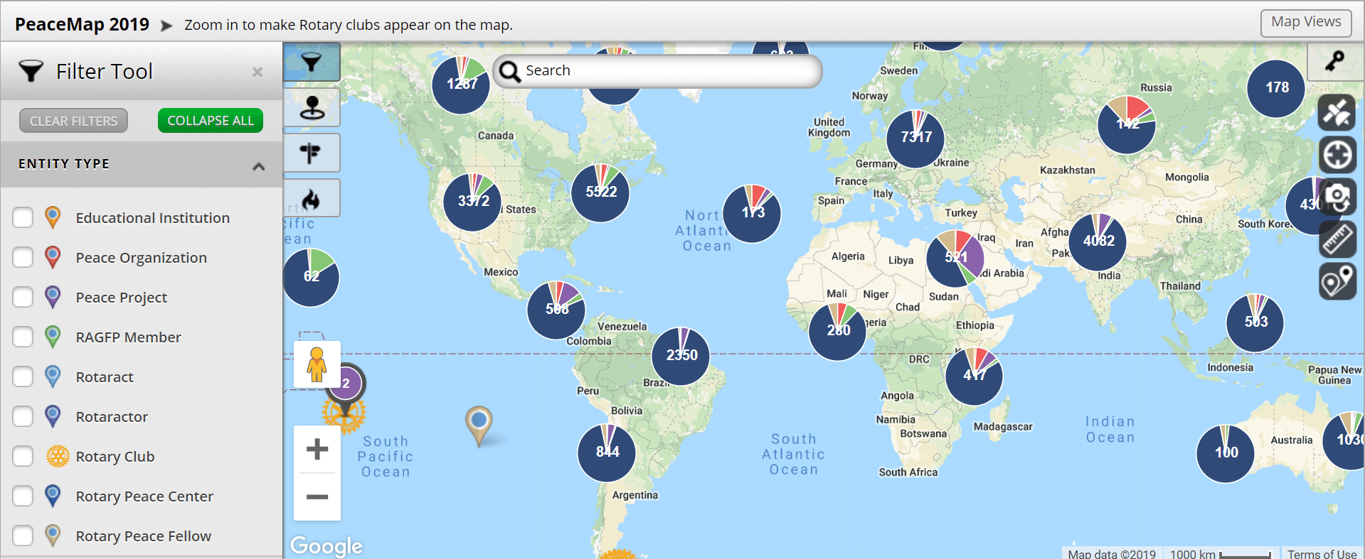This screenshot has width=1365, height=559.
Task: Open the filter funnel map tool
Action: point(312,63)
